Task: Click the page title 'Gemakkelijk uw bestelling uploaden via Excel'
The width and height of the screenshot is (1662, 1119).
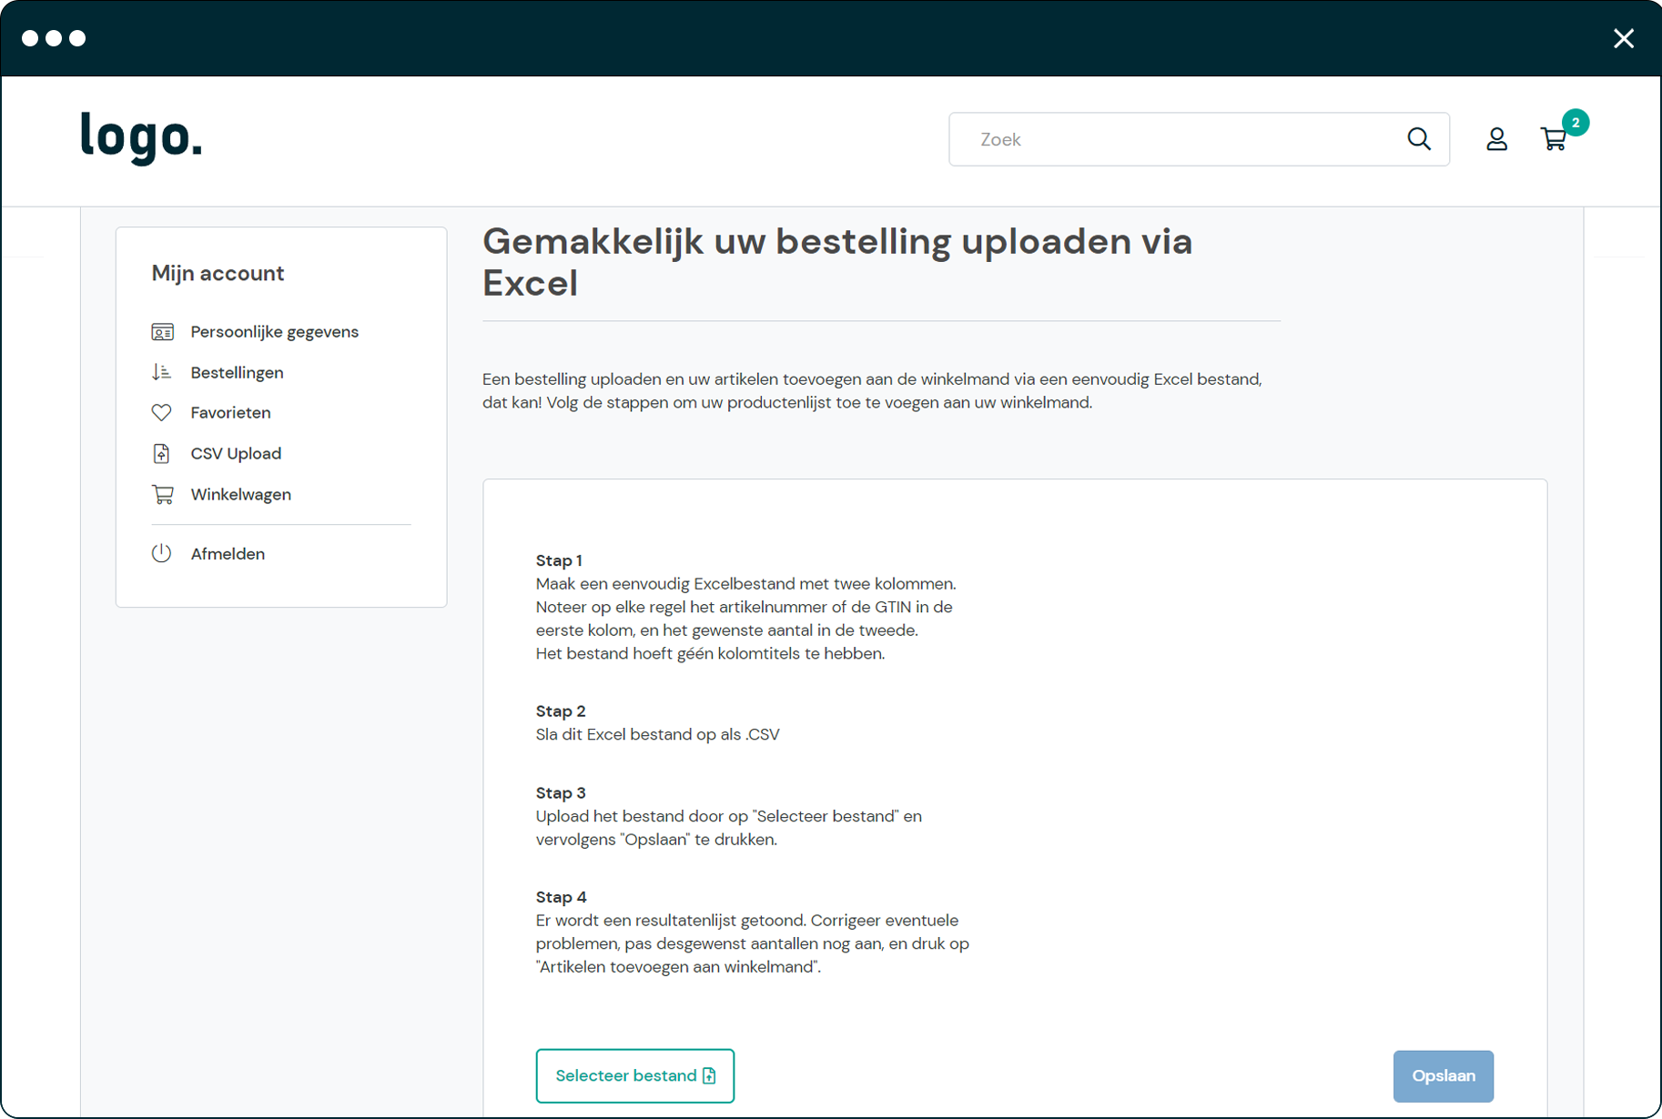Action: [x=836, y=262]
